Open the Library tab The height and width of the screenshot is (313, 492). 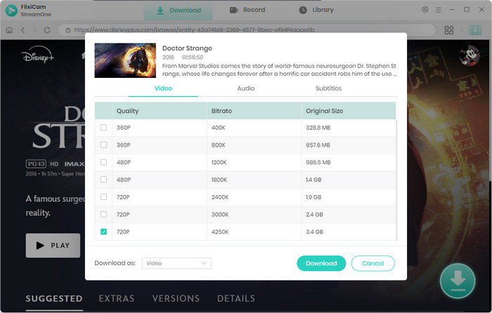316,10
